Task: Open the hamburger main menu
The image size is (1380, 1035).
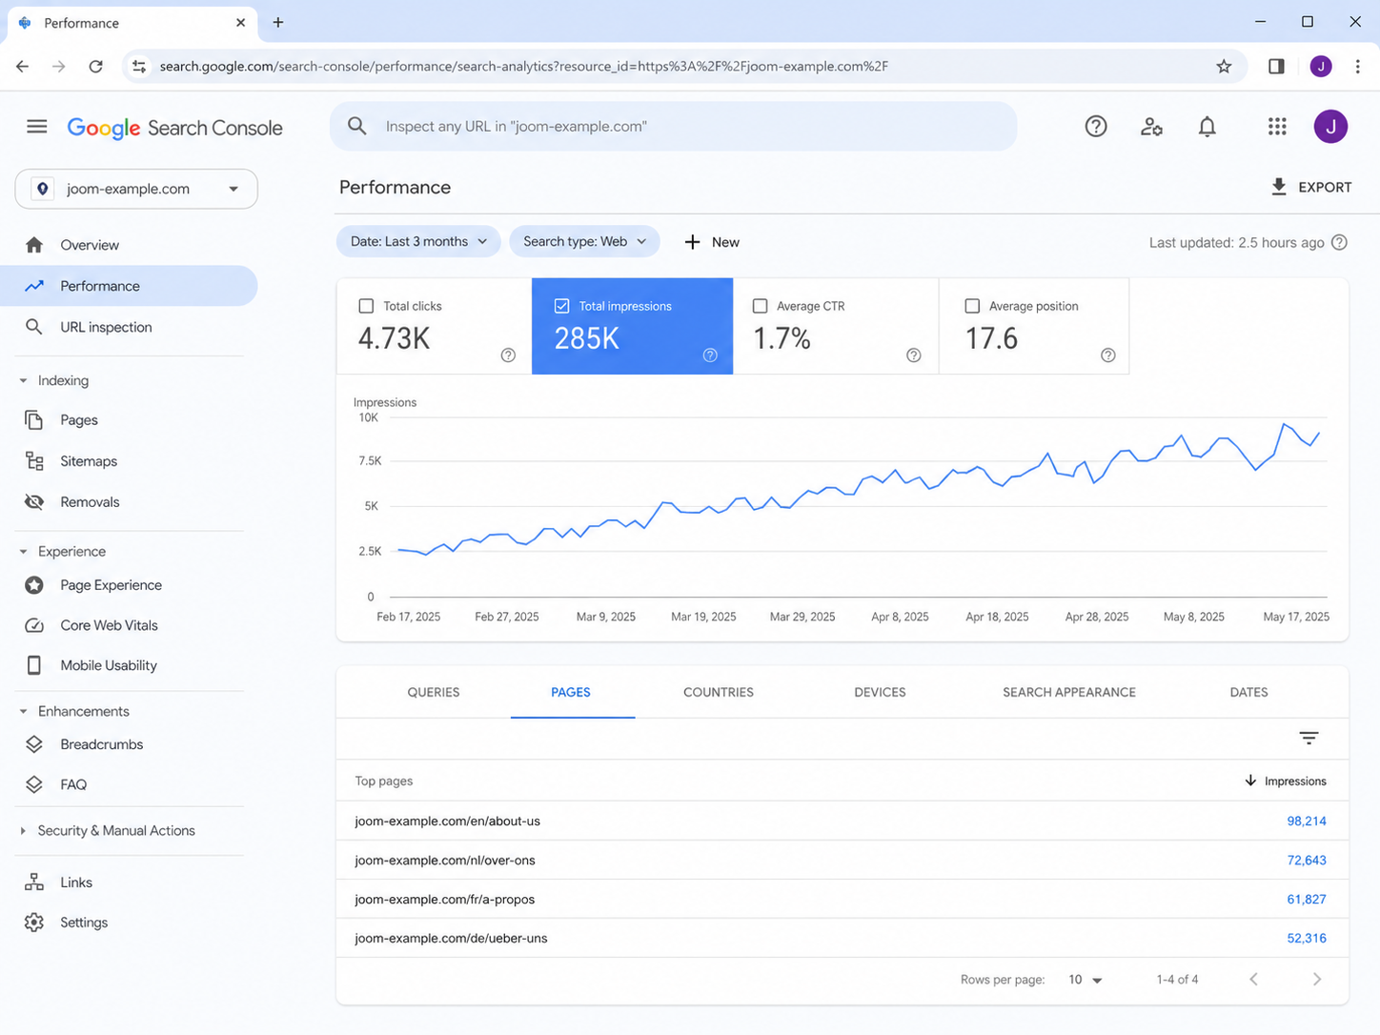Action: (37, 127)
